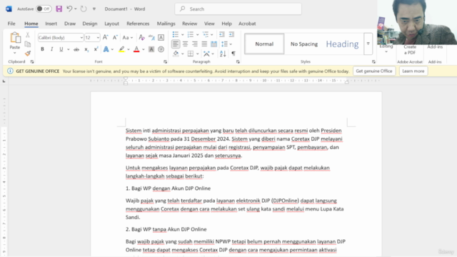
Task: Toggle underline formatting
Action: point(61,49)
